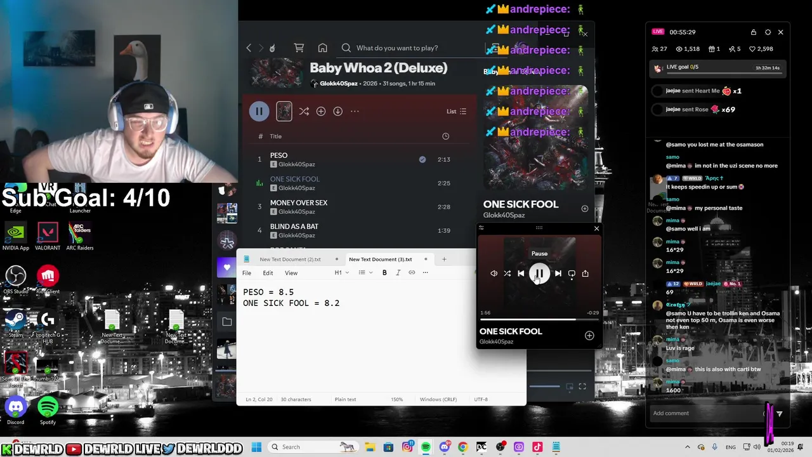
Task: Insert a link in Notepad
Action: (x=412, y=273)
